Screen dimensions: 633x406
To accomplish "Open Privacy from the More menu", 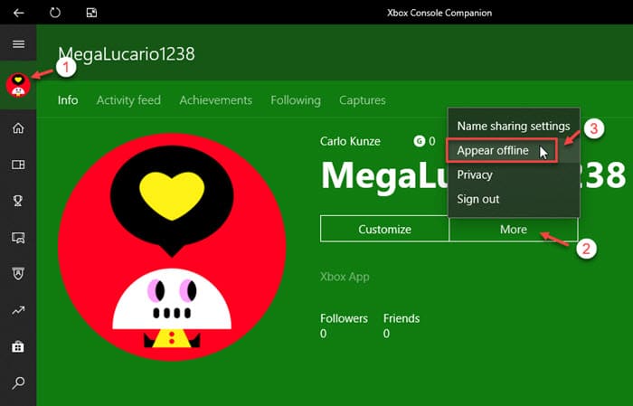I will pyautogui.click(x=514, y=175).
